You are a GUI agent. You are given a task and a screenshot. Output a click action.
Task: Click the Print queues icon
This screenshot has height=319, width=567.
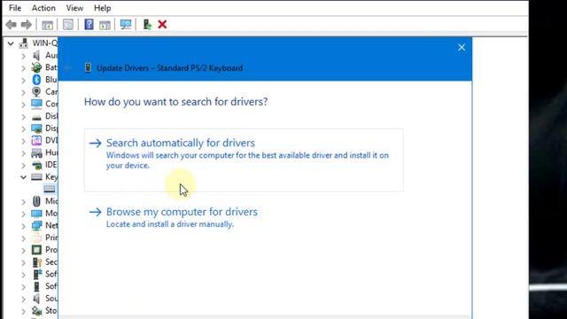coord(36,237)
